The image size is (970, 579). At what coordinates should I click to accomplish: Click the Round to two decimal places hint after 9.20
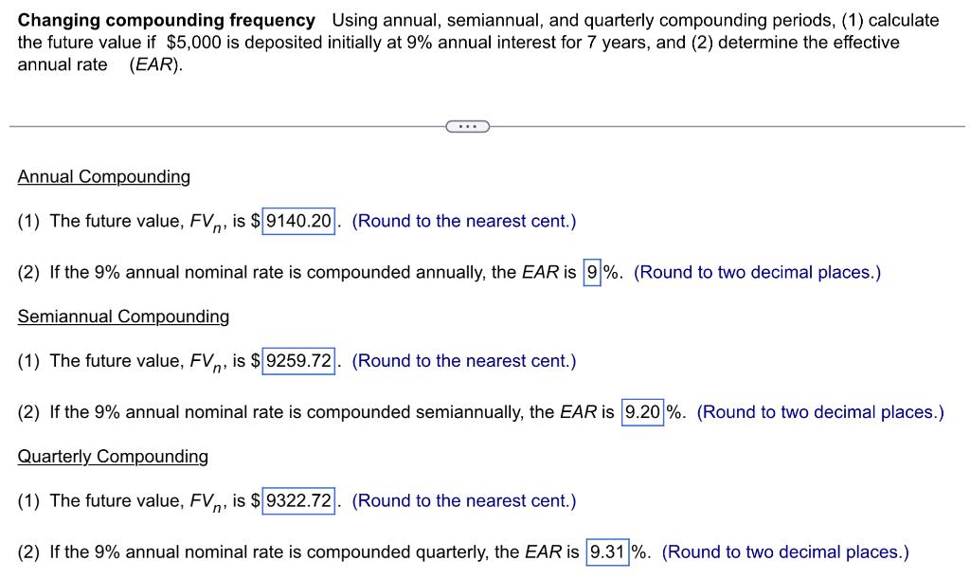(x=819, y=412)
